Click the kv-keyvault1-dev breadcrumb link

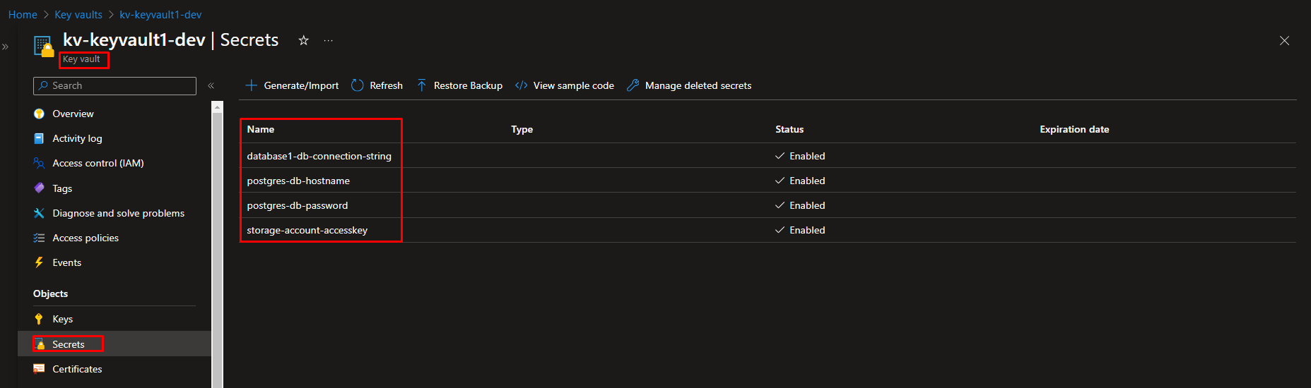point(160,15)
